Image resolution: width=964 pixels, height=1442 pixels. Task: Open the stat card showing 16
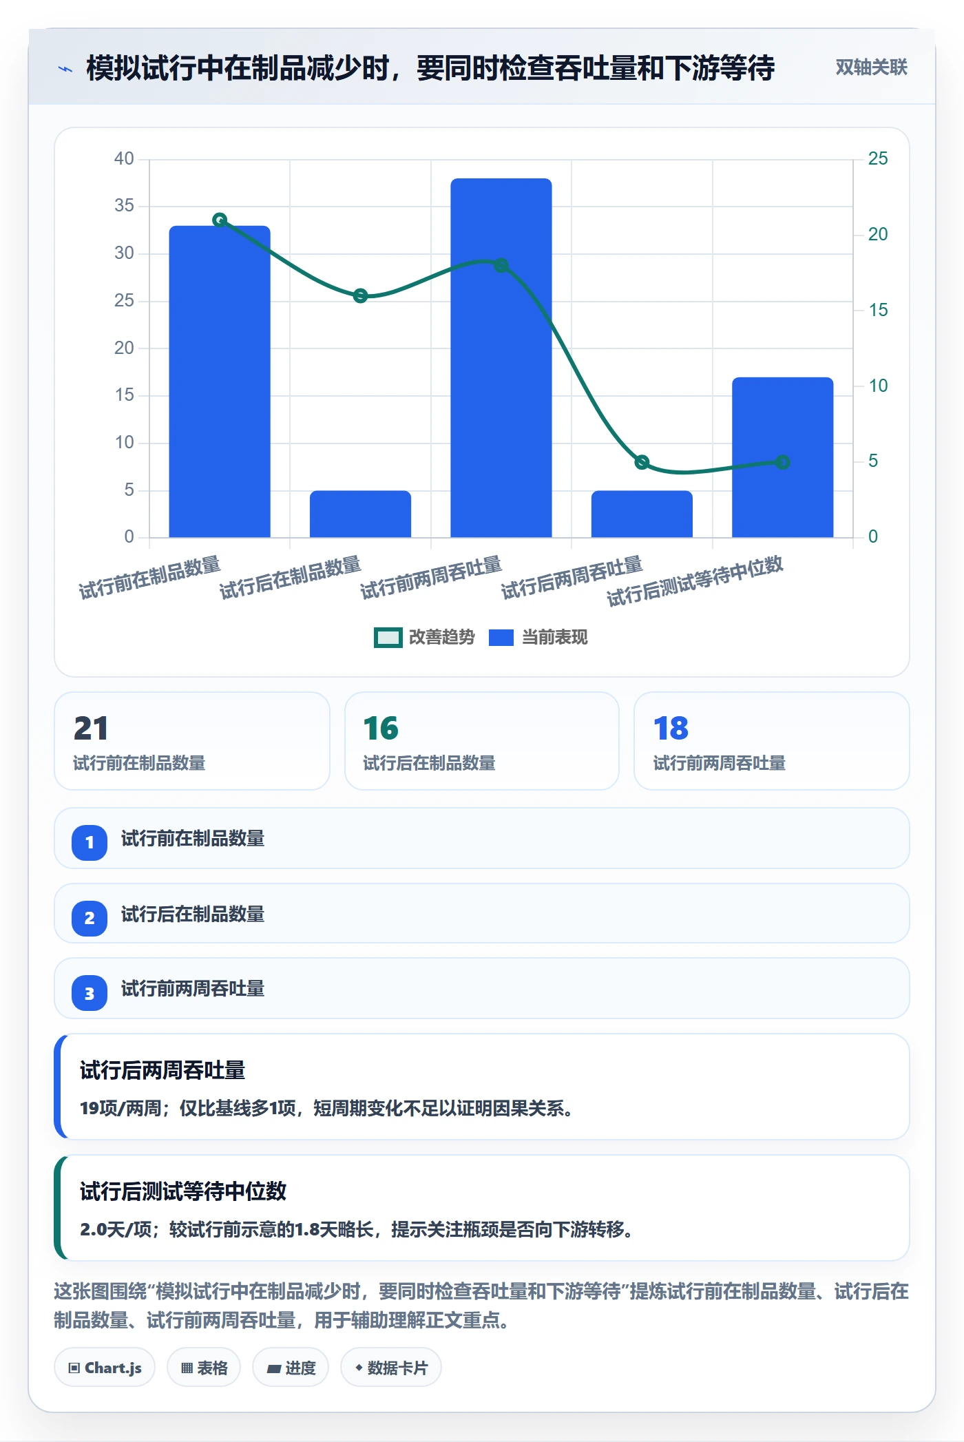(x=482, y=741)
